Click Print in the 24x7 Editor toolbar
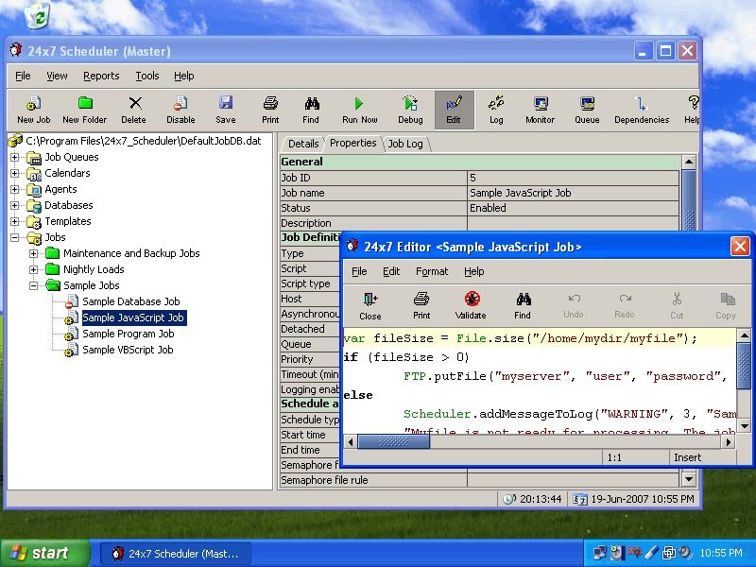The width and height of the screenshot is (756, 567). pos(421,306)
